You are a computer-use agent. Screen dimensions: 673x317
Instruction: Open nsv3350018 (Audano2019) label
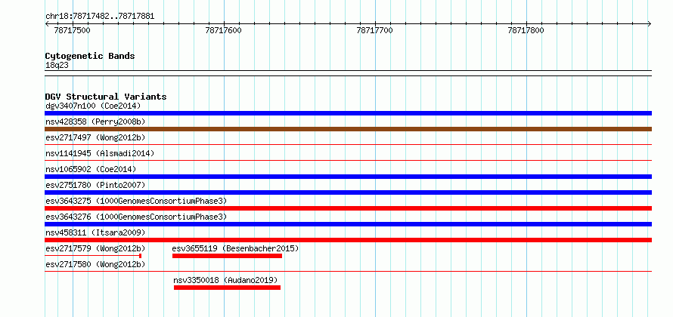click(226, 280)
